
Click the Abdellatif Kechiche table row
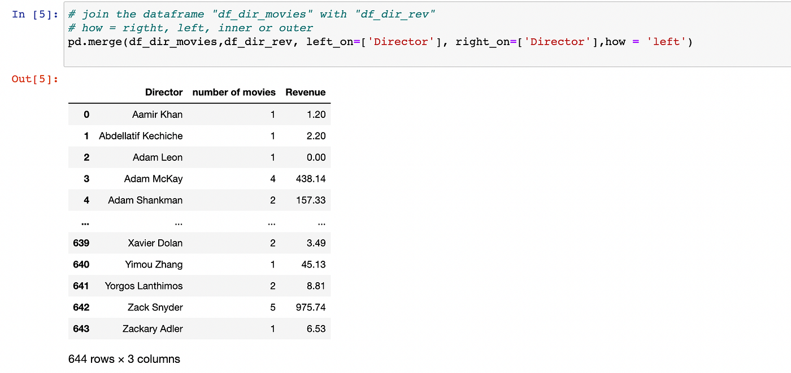140,135
